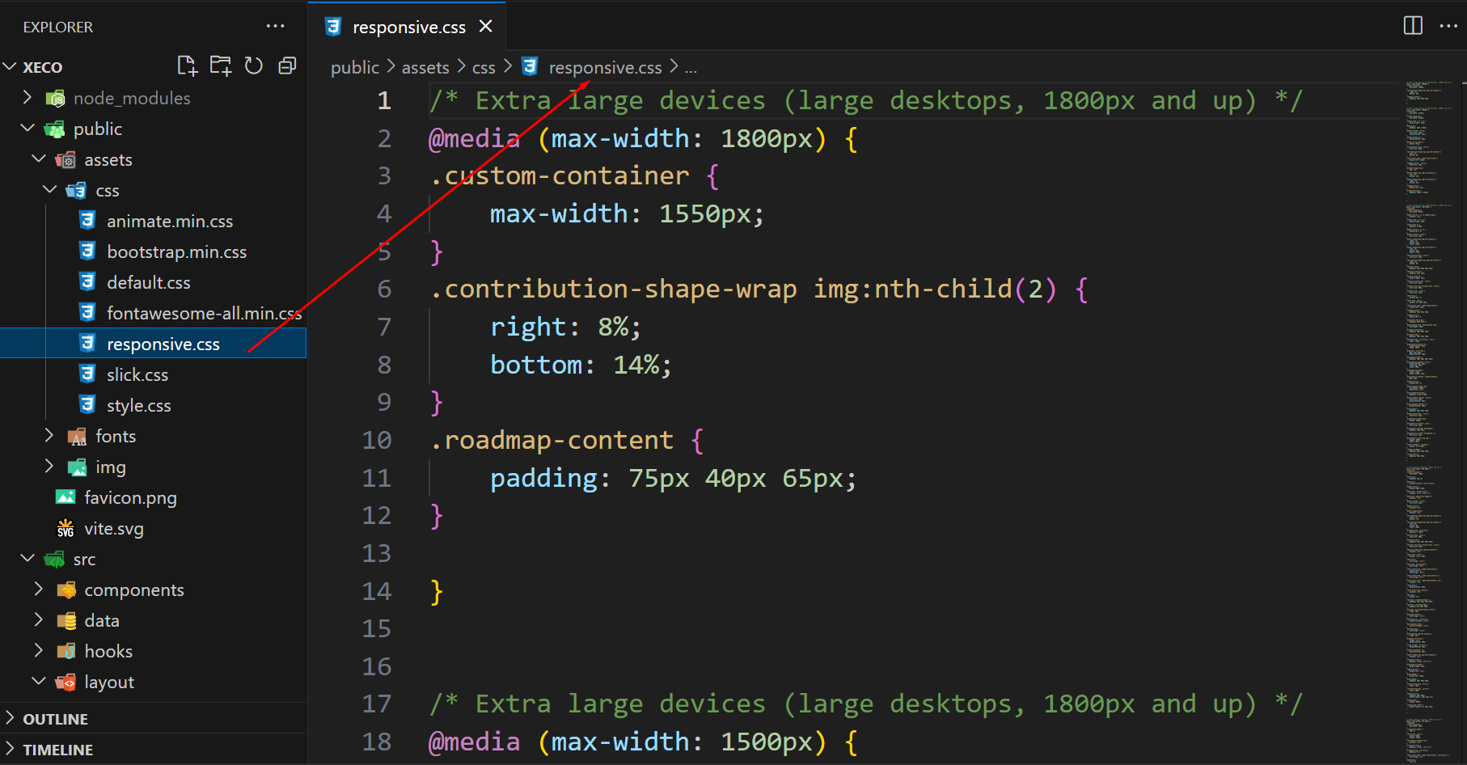Place cursor on '.roadmap-content' selector text

point(552,440)
